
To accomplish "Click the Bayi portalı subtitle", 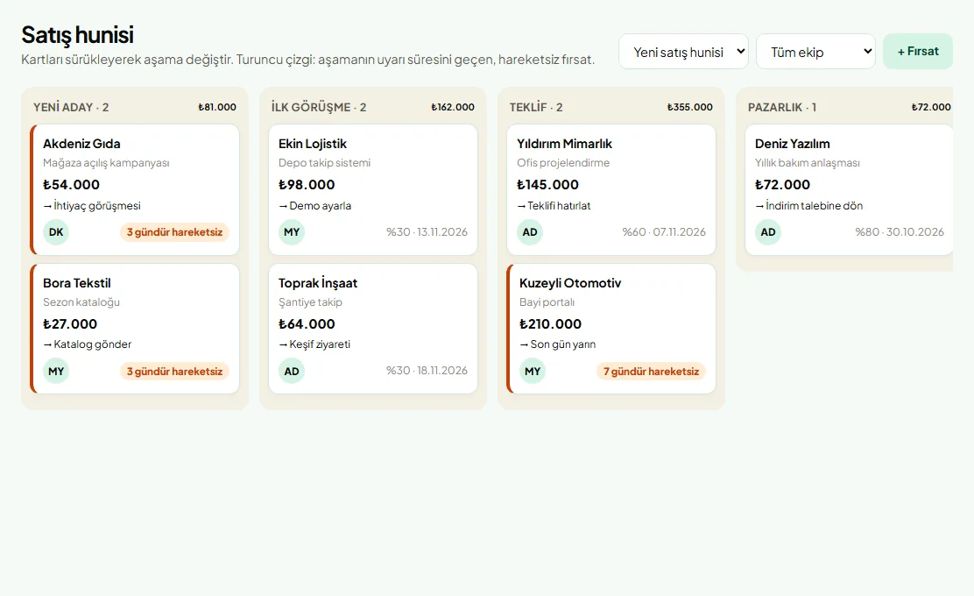I will coord(547,302).
